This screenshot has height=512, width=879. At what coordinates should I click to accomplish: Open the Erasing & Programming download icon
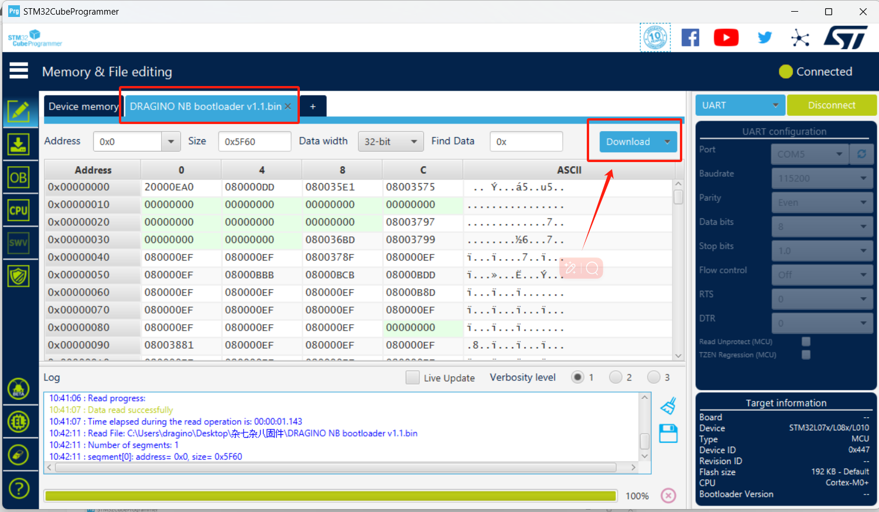(x=19, y=144)
